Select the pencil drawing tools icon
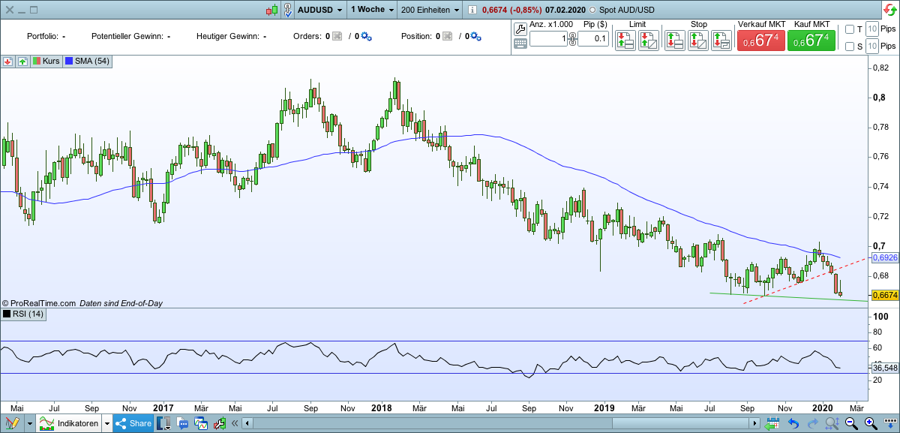 tap(12, 423)
